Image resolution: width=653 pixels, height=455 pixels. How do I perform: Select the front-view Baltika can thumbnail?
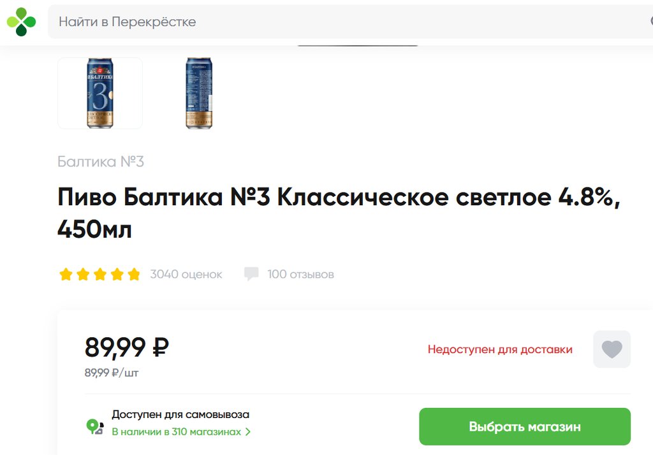(x=100, y=93)
